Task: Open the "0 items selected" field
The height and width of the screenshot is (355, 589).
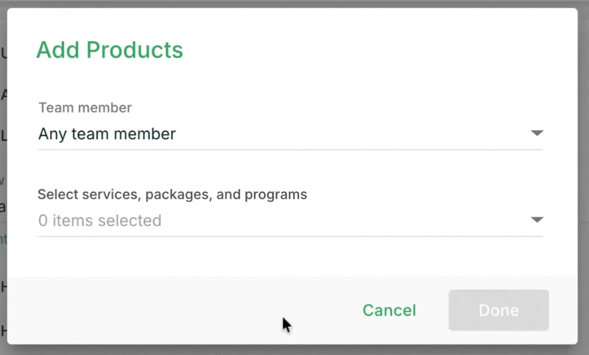Action: (290, 221)
